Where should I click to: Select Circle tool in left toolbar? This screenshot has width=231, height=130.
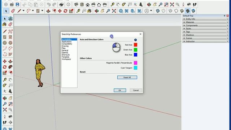[x=5, y=43]
